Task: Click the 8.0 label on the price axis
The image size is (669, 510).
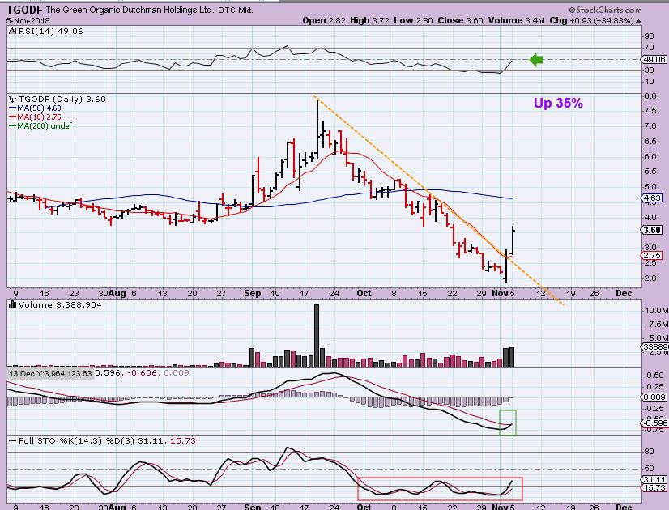Action: pos(650,96)
